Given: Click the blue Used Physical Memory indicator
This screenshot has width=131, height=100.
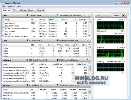Looking at the screenshot, I should [x=58, y=85].
